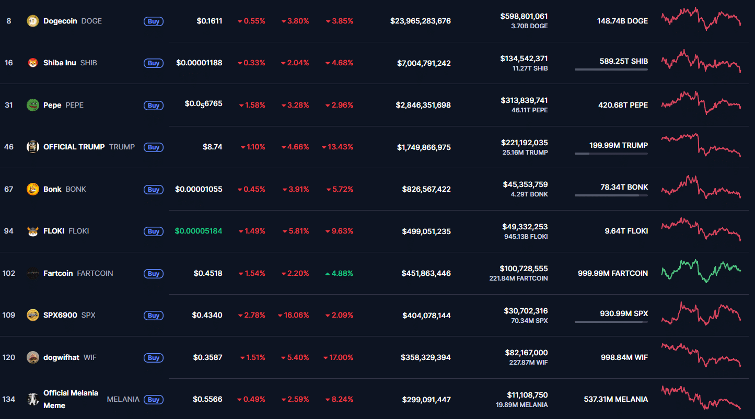This screenshot has width=755, height=419.
Task: Click the Buy button for dogwifhat
Action: tap(154, 358)
